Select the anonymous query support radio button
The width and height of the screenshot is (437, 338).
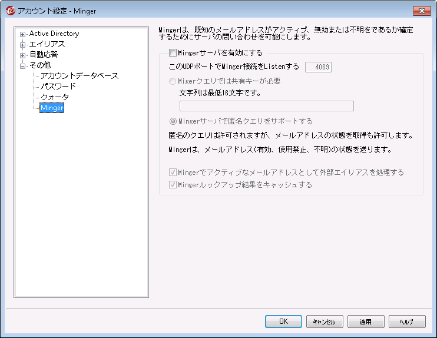click(173, 122)
